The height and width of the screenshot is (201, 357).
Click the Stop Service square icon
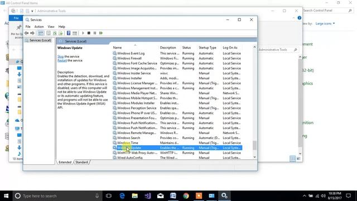tap(89, 33)
